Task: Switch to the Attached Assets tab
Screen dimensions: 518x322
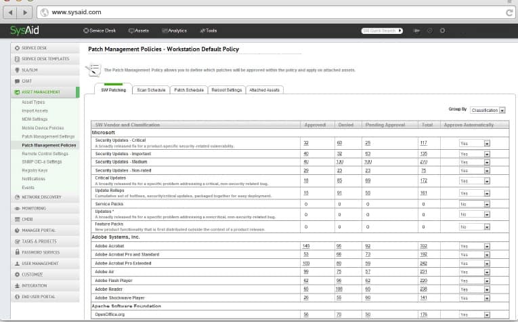Action: 264,90
